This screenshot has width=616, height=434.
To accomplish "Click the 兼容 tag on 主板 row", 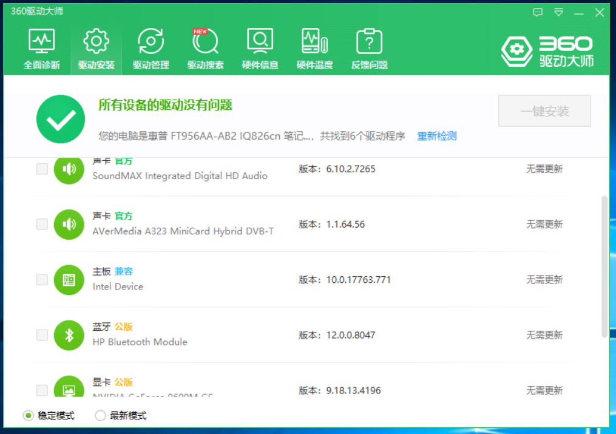I will (x=124, y=271).
